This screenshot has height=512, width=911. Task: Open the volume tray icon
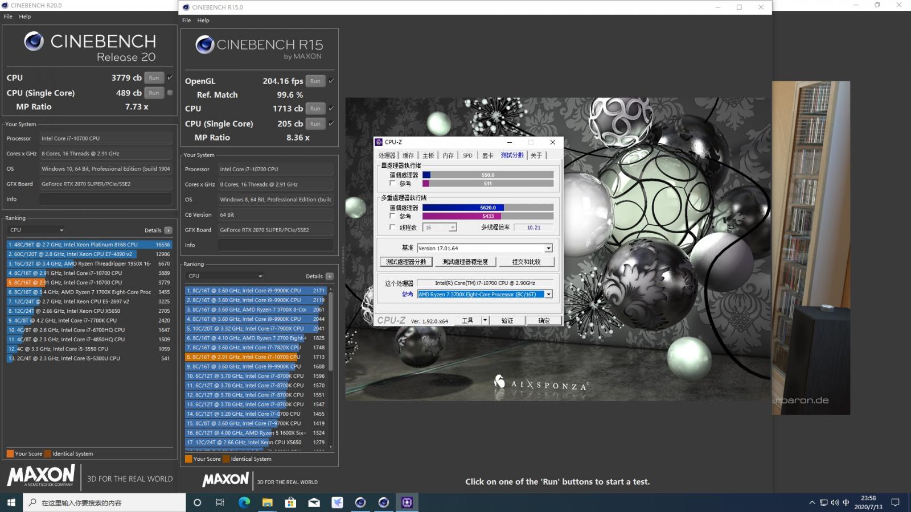pyautogui.click(x=835, y=502)
